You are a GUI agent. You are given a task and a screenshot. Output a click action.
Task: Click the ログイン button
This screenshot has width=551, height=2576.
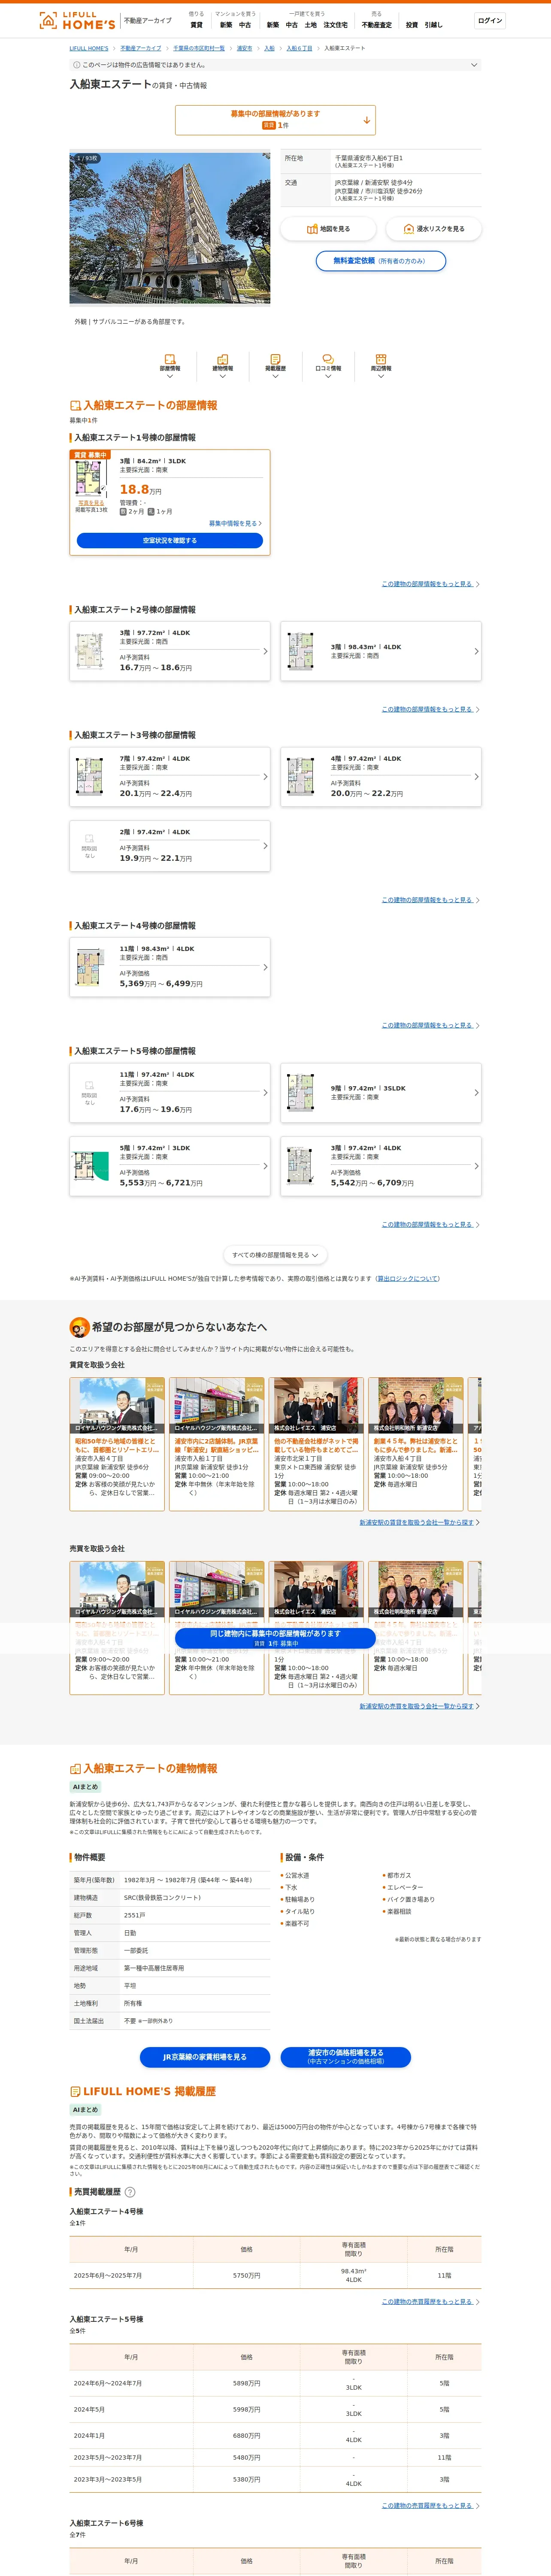[490, 21]
